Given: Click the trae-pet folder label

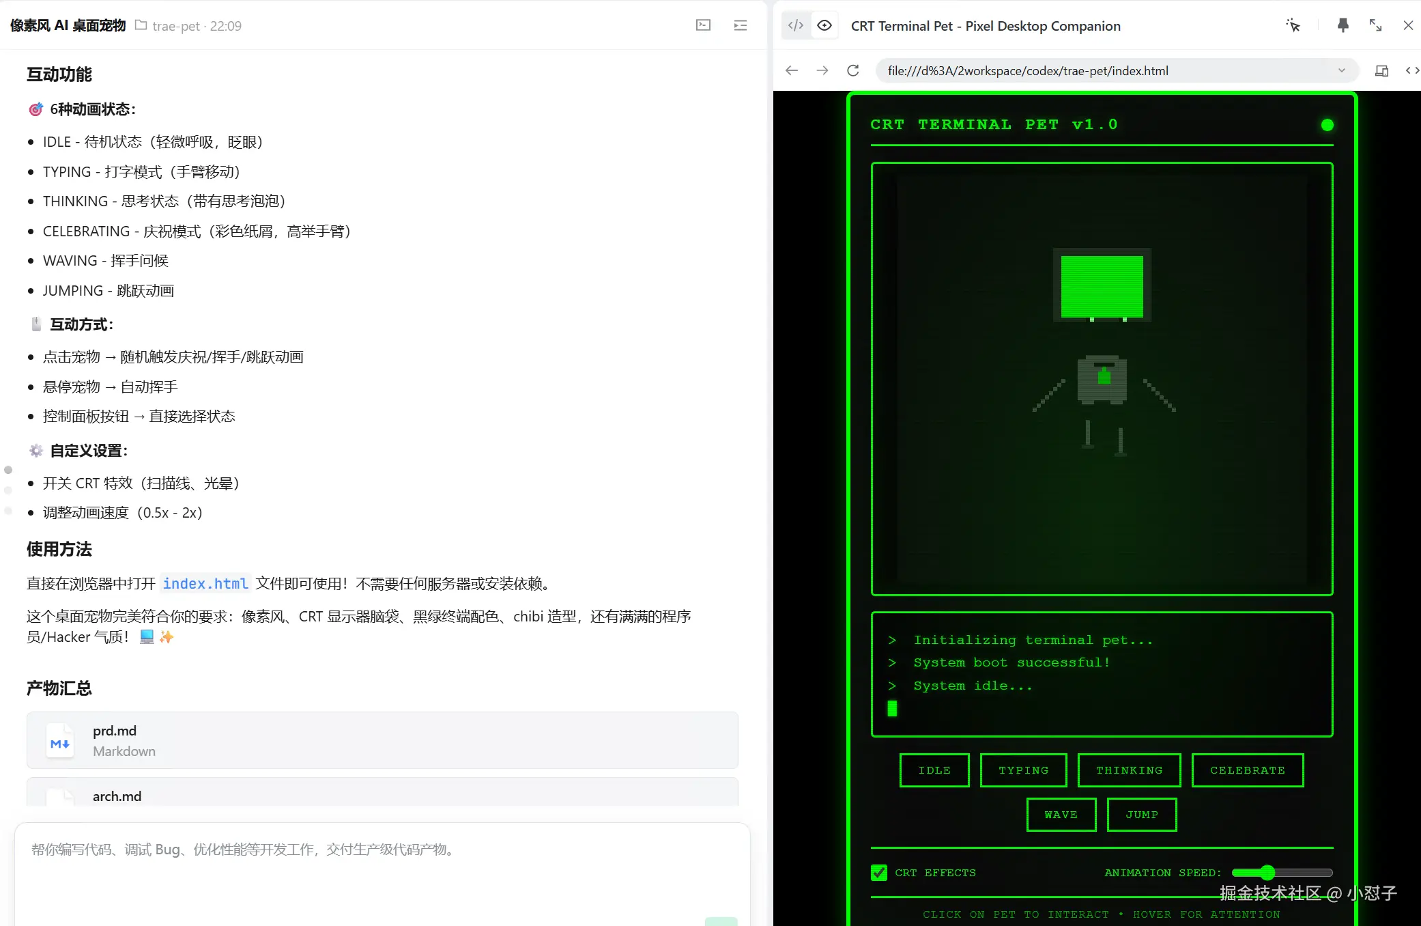Looking at the screenshot, I should pos(175,26).
